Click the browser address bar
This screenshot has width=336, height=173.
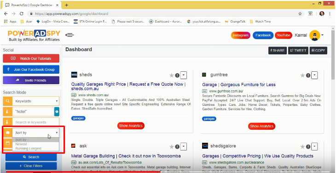pos(163,14)
